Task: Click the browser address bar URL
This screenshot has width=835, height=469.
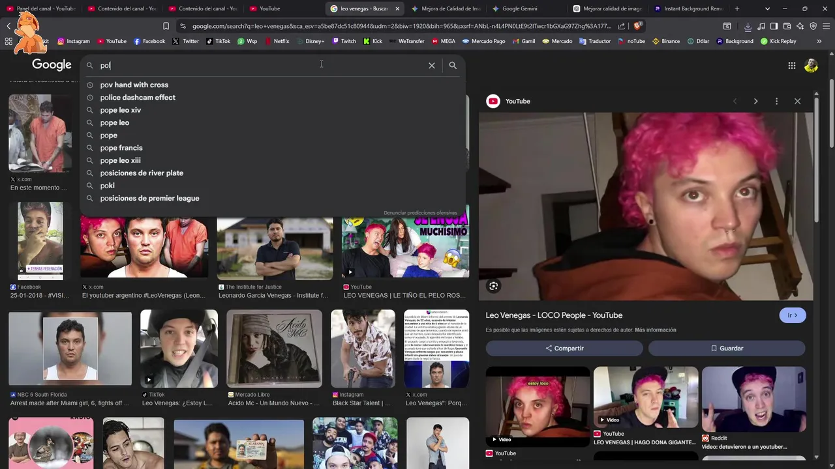Action: (x=401, y=26)
